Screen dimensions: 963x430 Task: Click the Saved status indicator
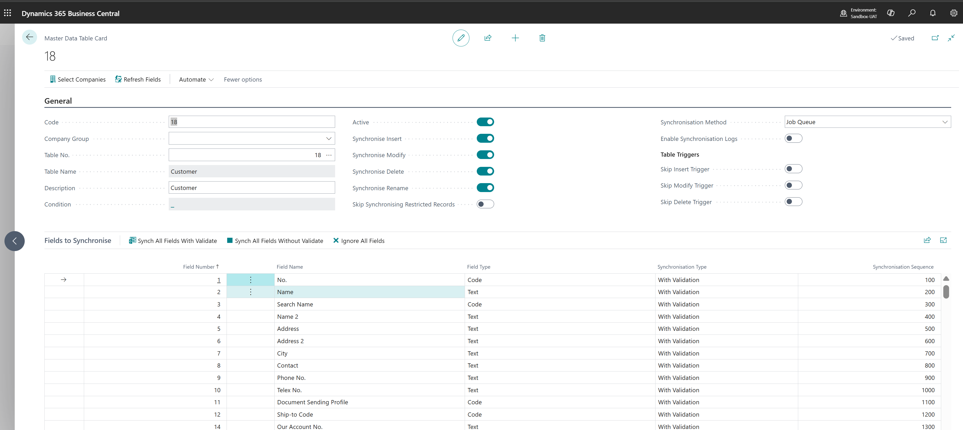tap(902, 38)
